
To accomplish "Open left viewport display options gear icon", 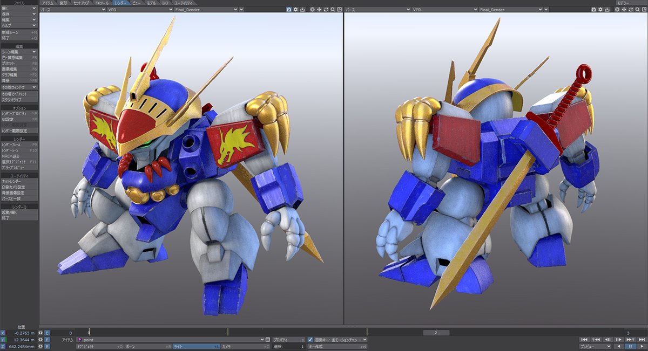I will [x=295, y=10].
